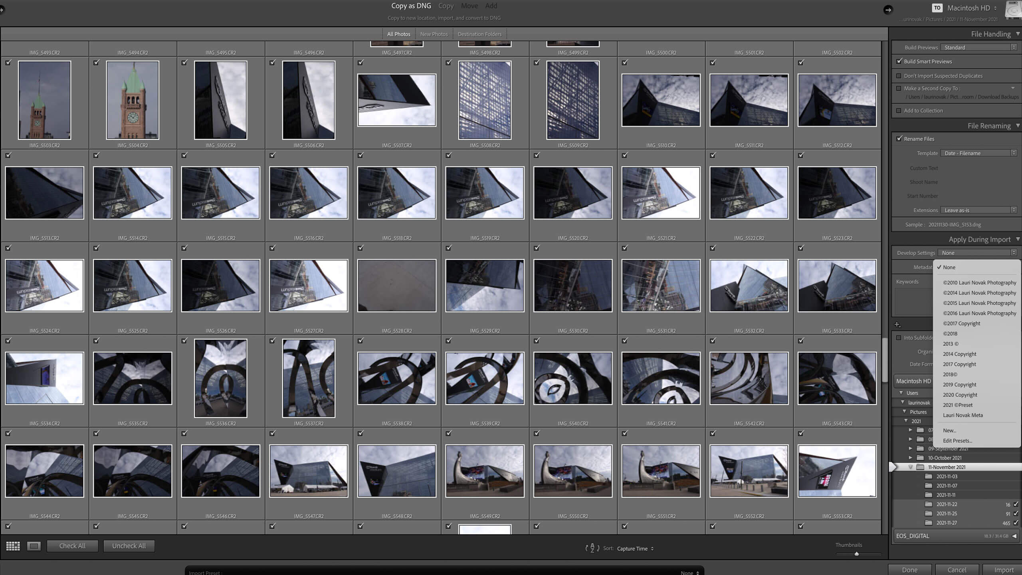Click the Done button
This screenshot has width=1022, height=575.
click(x=910, y=570)
